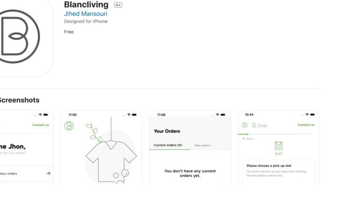This screenshot has width=345, height=221.
Task: Open Jihed Mansouri developer page
Action: [86, 14]
